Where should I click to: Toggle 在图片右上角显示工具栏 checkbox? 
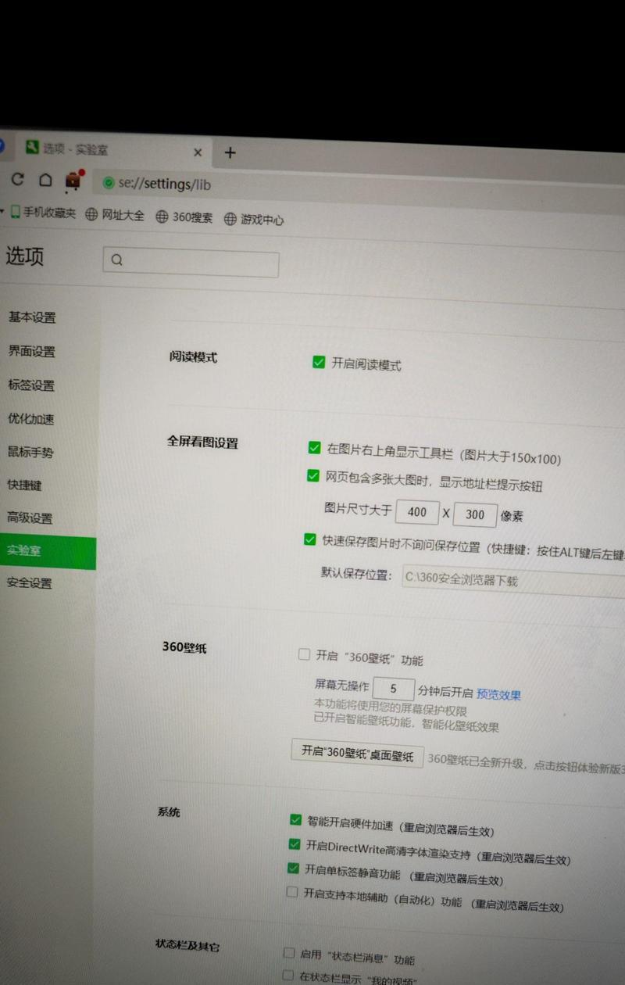pos(314,448)
